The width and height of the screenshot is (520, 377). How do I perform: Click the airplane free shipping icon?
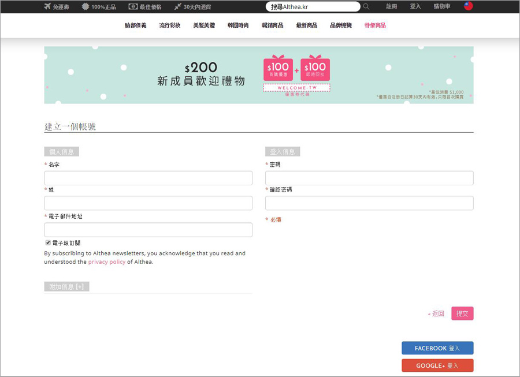point(47,6)
